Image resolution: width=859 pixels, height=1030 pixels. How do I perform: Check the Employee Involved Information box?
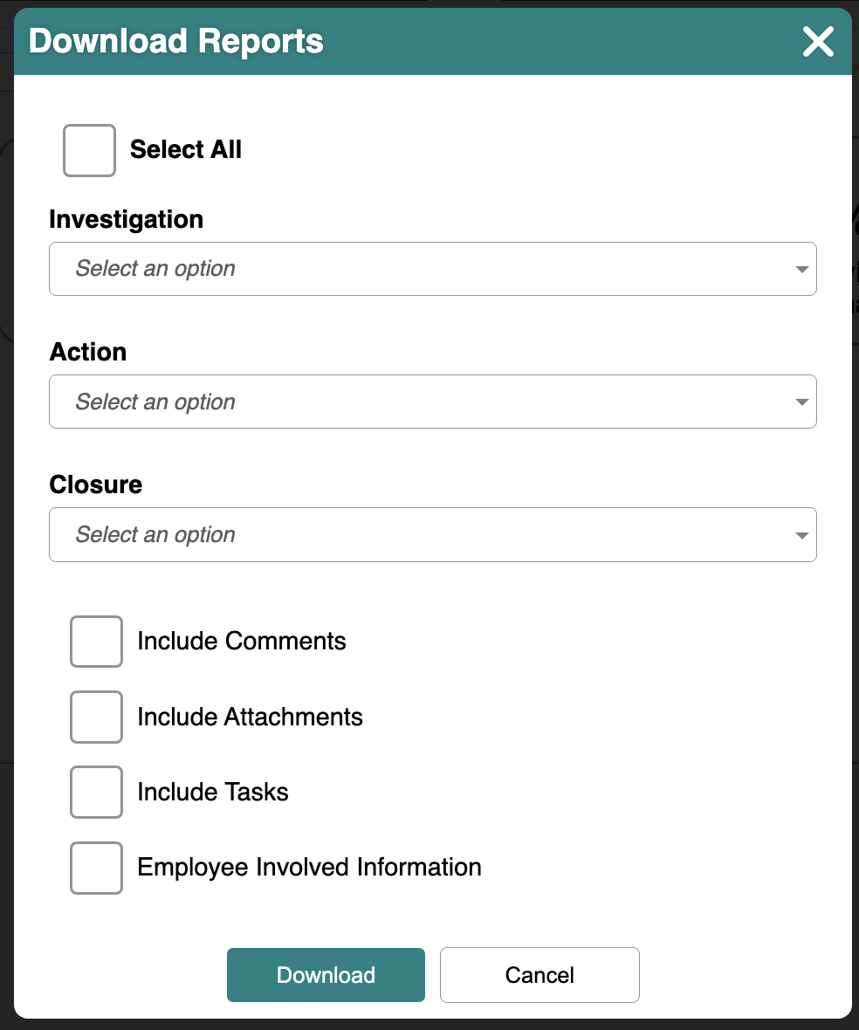click(x=97, y=868)
